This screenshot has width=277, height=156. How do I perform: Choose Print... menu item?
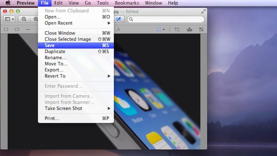[76, 118]
